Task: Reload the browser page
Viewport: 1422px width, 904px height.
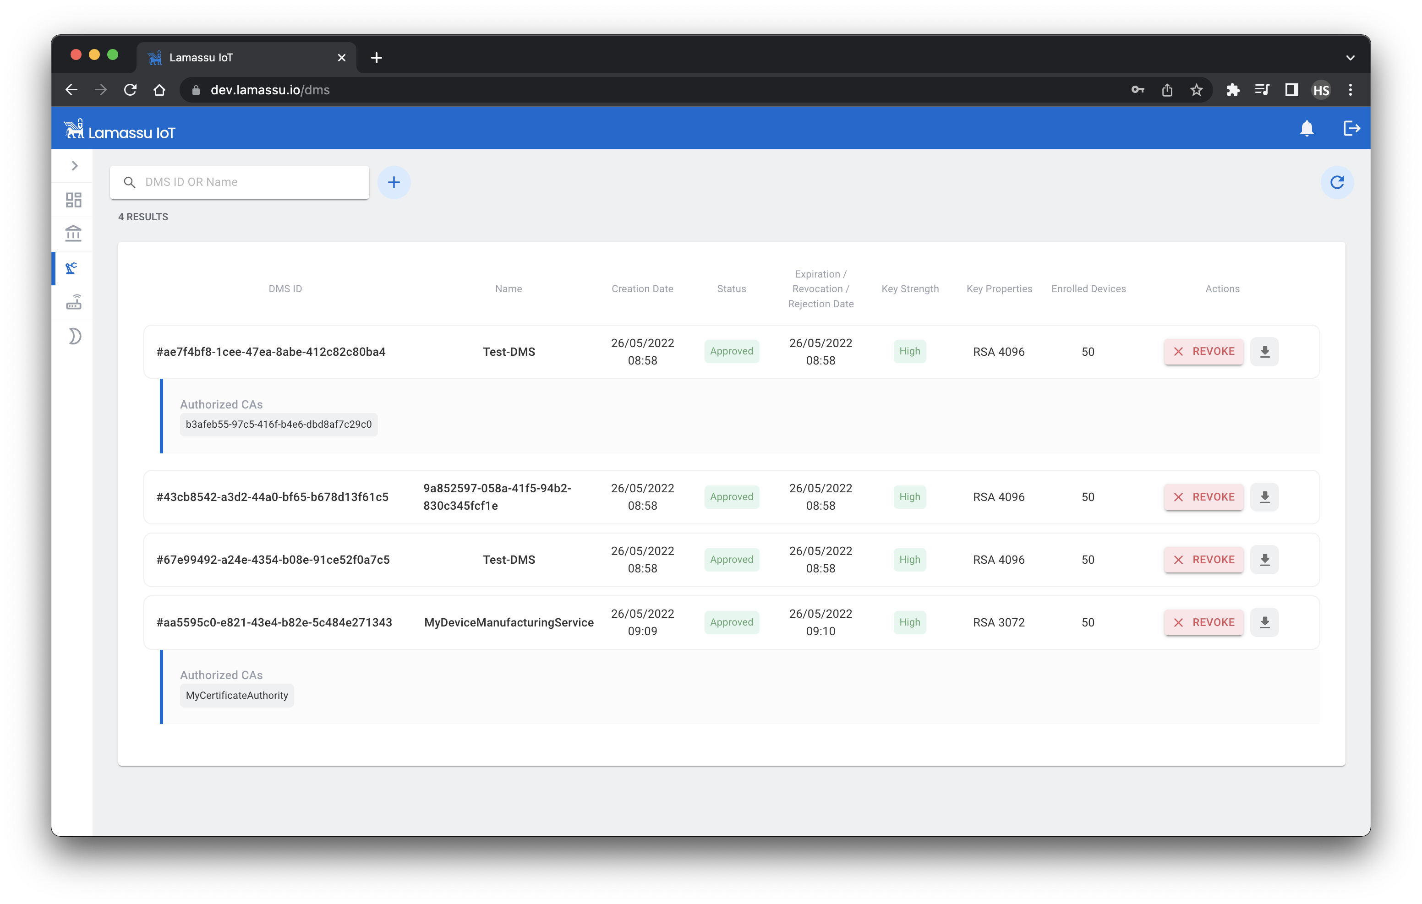Action: coord(131,90)
